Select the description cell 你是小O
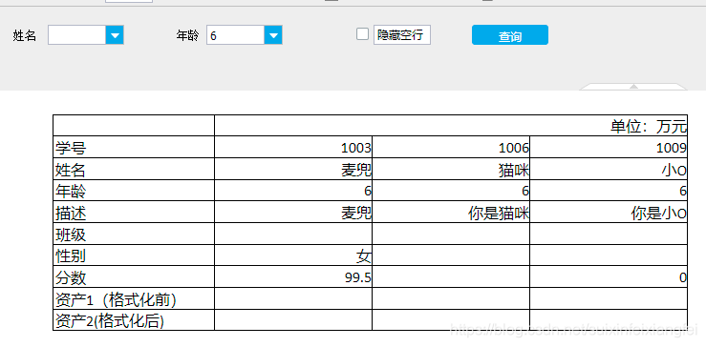 pos(609,213)
